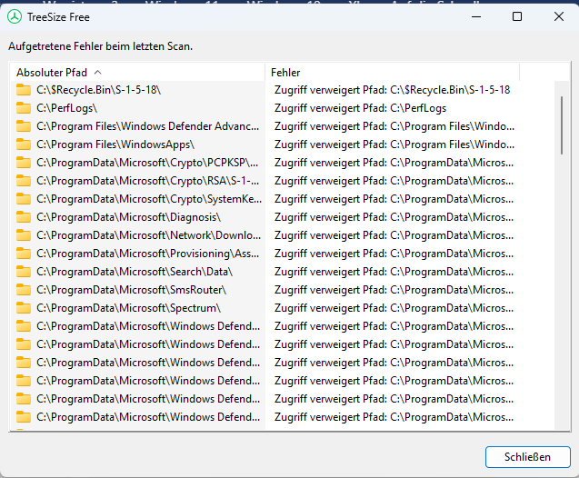Maximize the TreeSize Free window

click(x=517, y=16)
